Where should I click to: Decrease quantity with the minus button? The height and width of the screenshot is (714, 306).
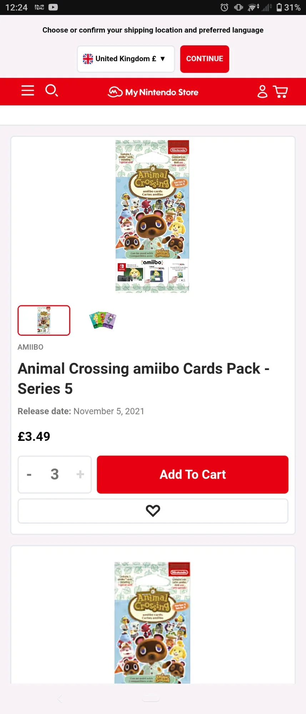(29, 475)
